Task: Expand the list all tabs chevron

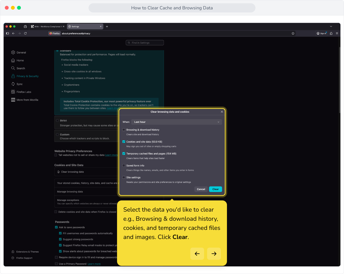Action: click(331, 26)
